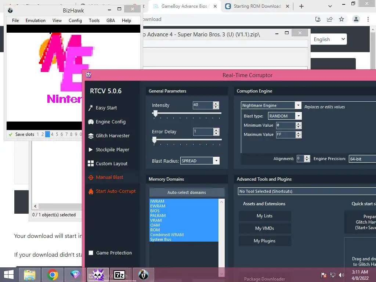Open Engine Config gauge icon
Viewport: 376px width, 282px height.
(91, 122)
